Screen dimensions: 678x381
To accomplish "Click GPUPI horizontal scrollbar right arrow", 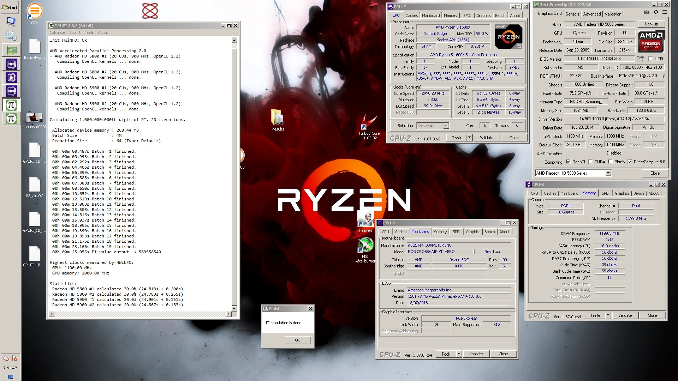I will point(228,314).
